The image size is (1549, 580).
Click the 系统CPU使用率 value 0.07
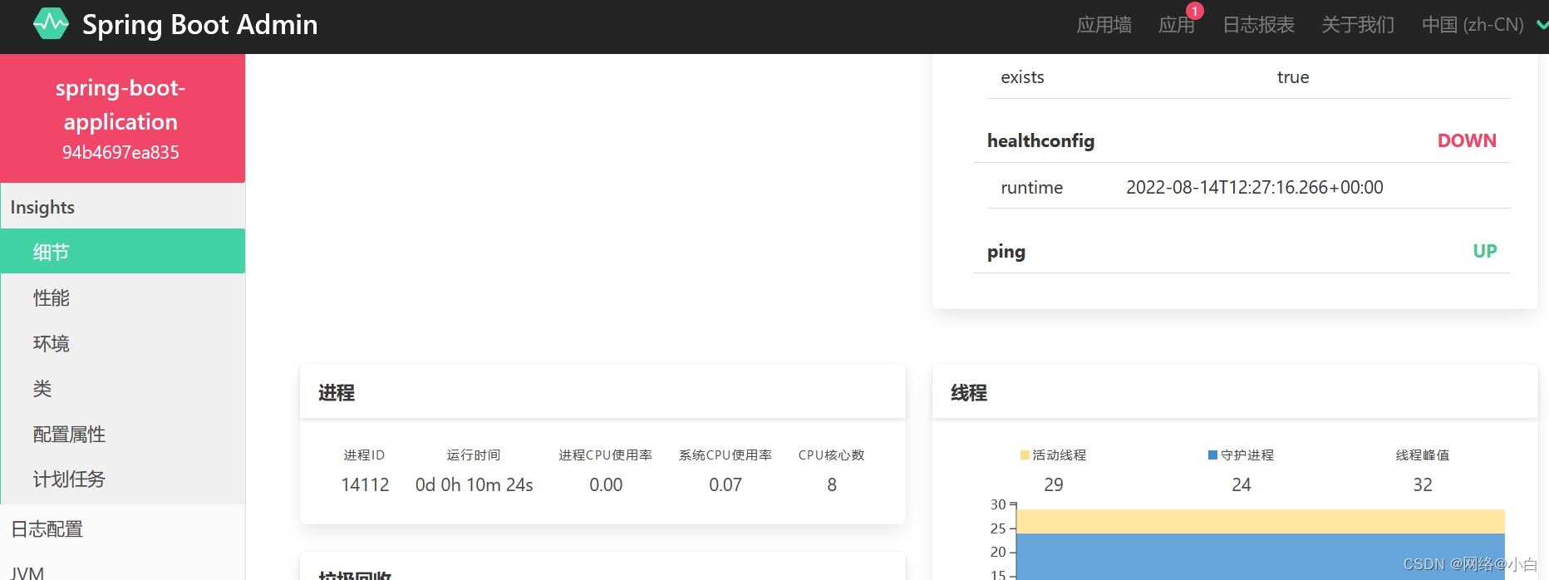coord(725,484)
